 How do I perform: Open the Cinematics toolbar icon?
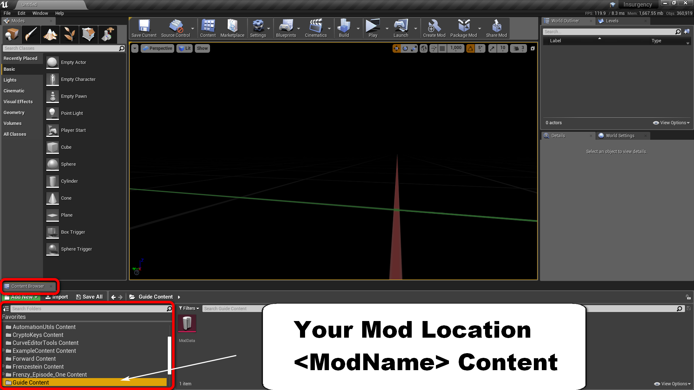(316, 28)
